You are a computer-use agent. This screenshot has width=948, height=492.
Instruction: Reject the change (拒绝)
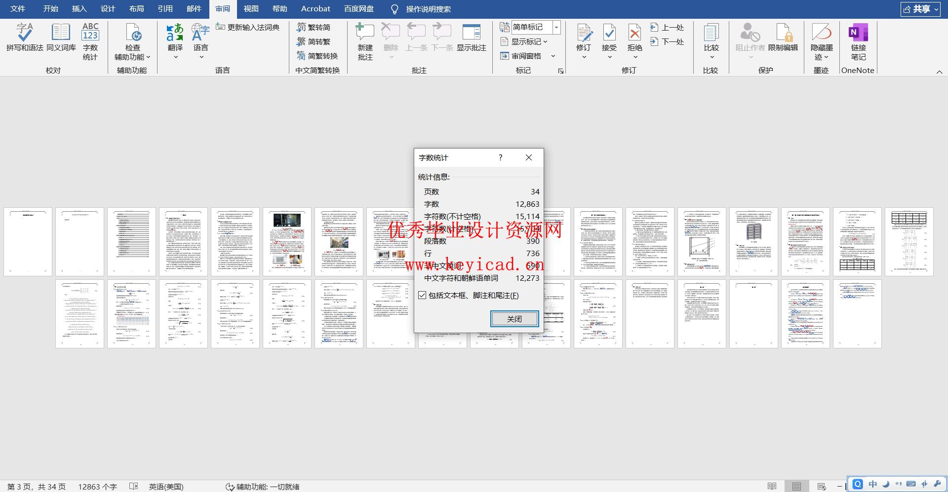(635, 37)
